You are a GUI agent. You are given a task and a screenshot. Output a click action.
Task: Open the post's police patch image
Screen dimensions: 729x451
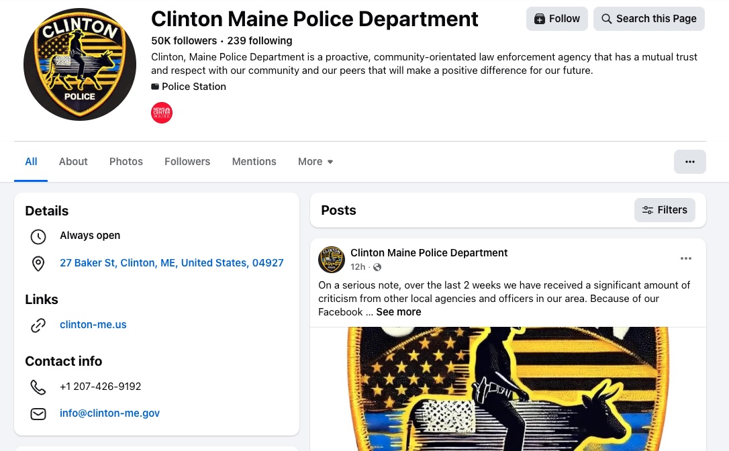click(507, 389)
